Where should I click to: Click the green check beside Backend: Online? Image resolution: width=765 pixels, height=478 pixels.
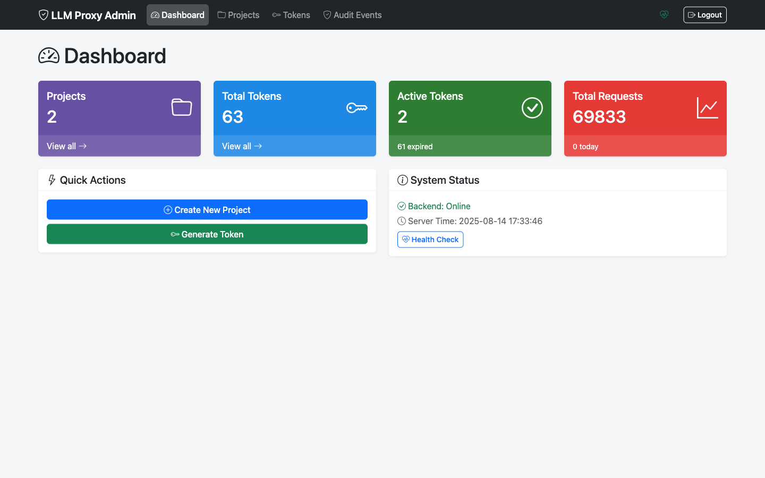402,206
